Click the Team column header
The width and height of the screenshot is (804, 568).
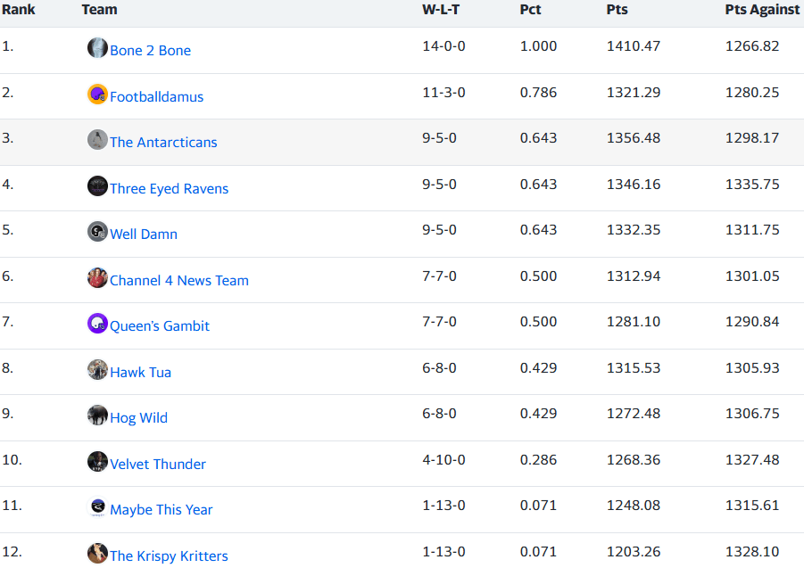click(x=99, y=10)
